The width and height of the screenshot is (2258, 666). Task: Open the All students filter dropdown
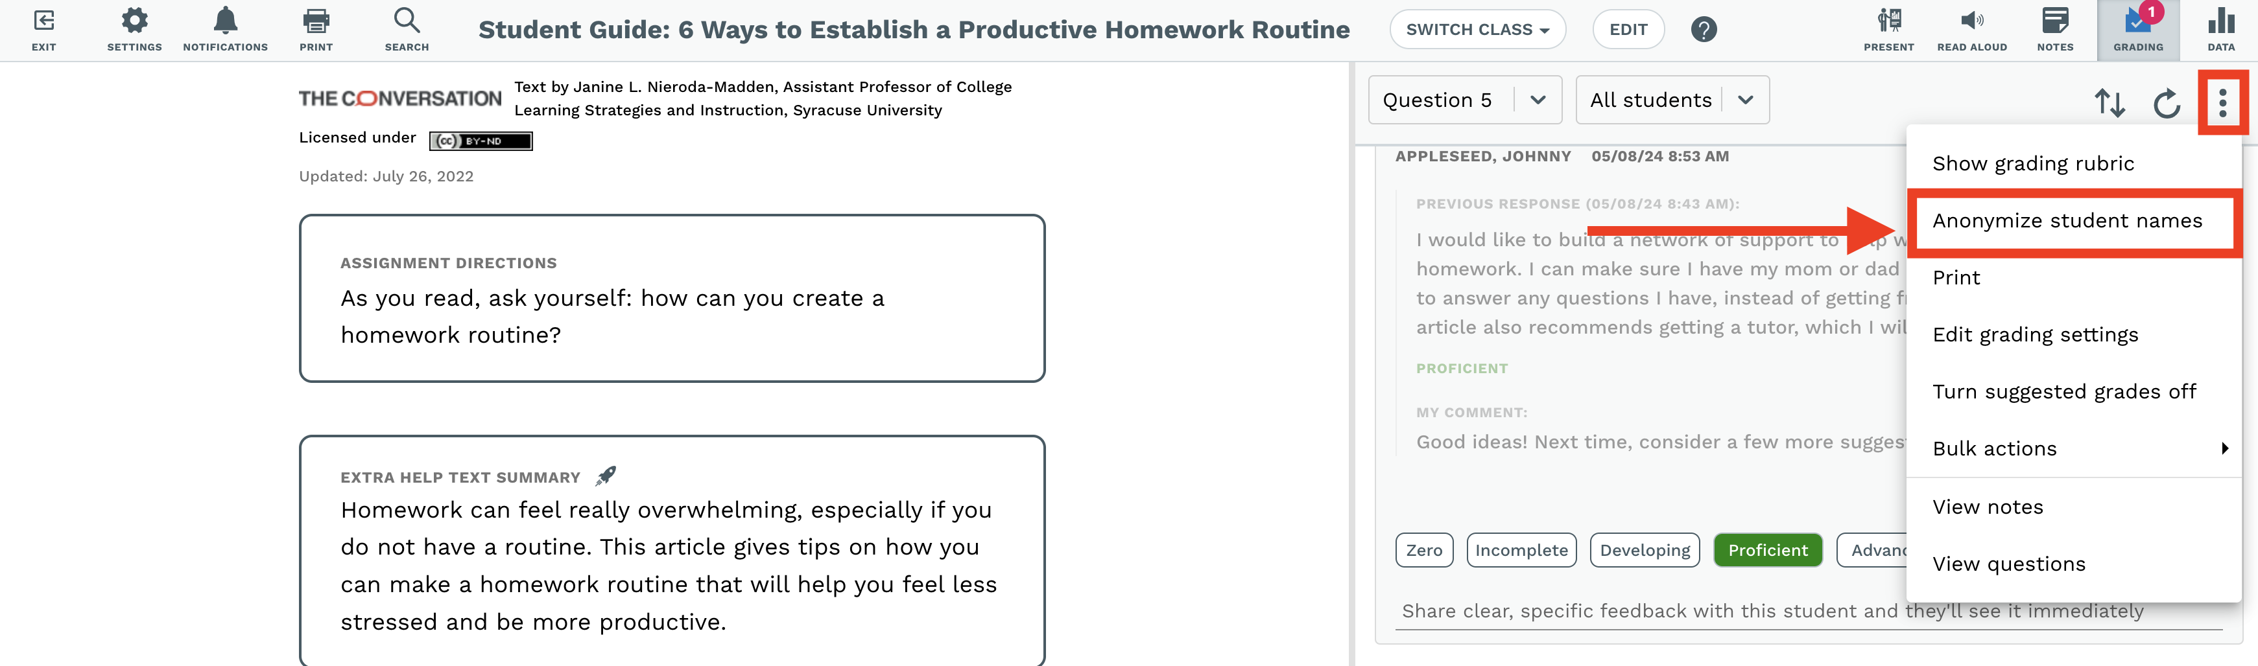click(x=1672, y=100)
